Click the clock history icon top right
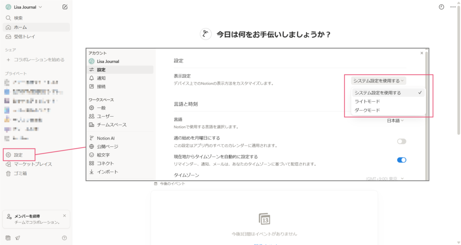The height and width of the screenshot is (245, 461). [441, 7]
